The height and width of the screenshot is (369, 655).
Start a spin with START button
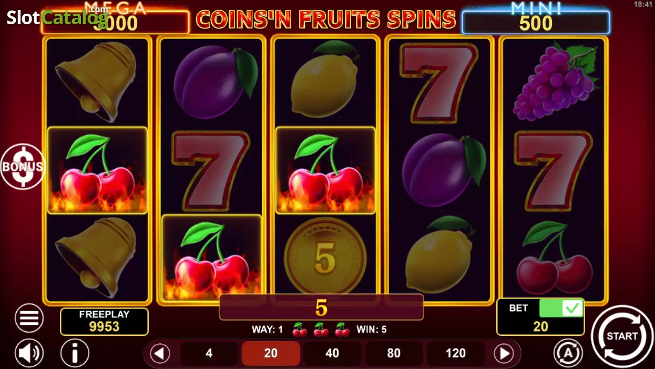(x=622, y=336)
